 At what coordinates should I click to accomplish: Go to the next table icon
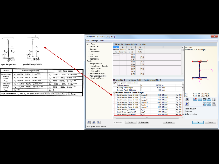99,123
